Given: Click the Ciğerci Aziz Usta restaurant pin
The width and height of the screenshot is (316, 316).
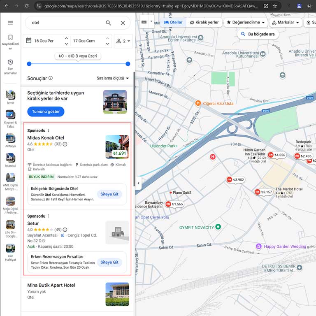Looking at the screenshot, I should click(198, 103).
